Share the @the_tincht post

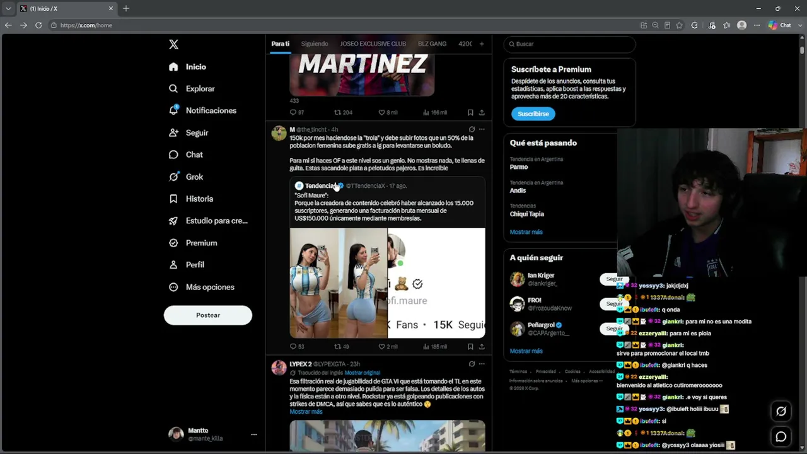[x=482, y=346]
